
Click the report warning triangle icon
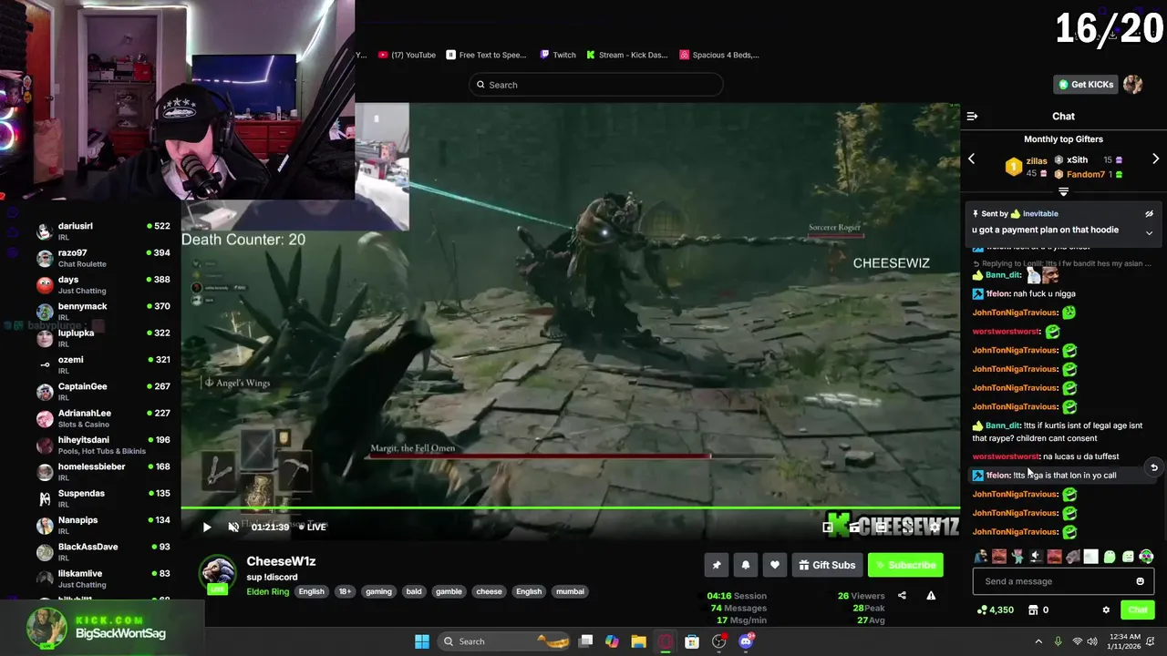[x=931, y=596]
